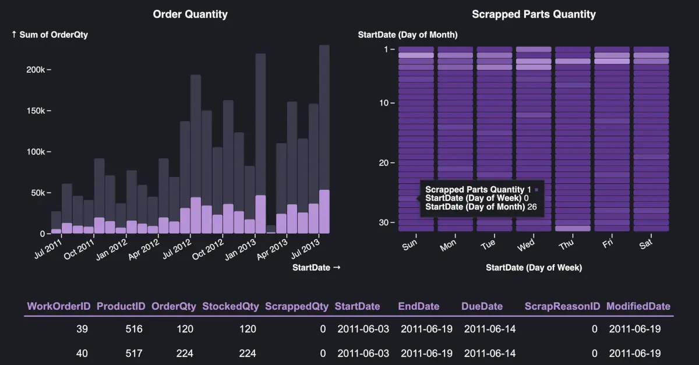
Task: Select the Scrapped Parts Quantity chart title
Action: pyautogui.click(x=534, y=14)
